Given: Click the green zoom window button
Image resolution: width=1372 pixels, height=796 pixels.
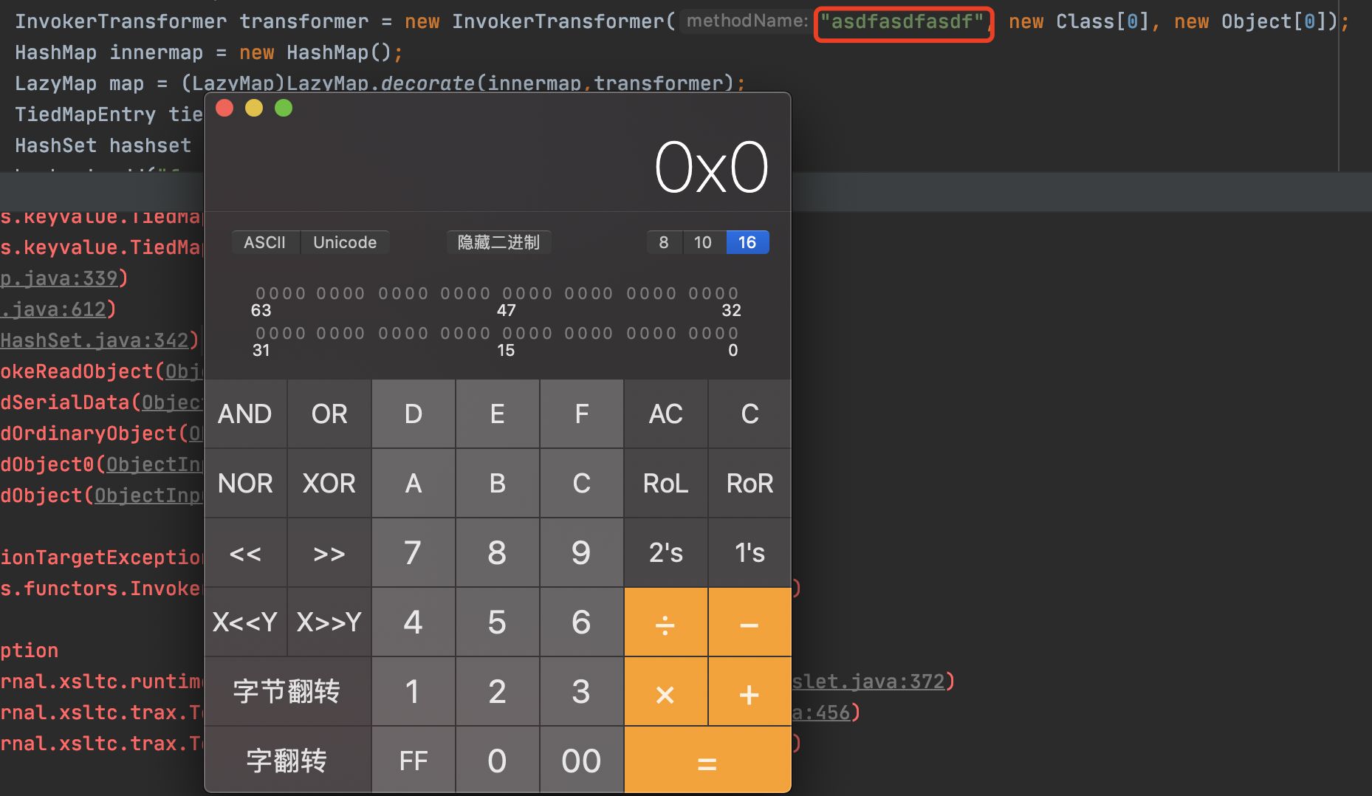Looking at the screenshot, I should (x=284, y=109).
